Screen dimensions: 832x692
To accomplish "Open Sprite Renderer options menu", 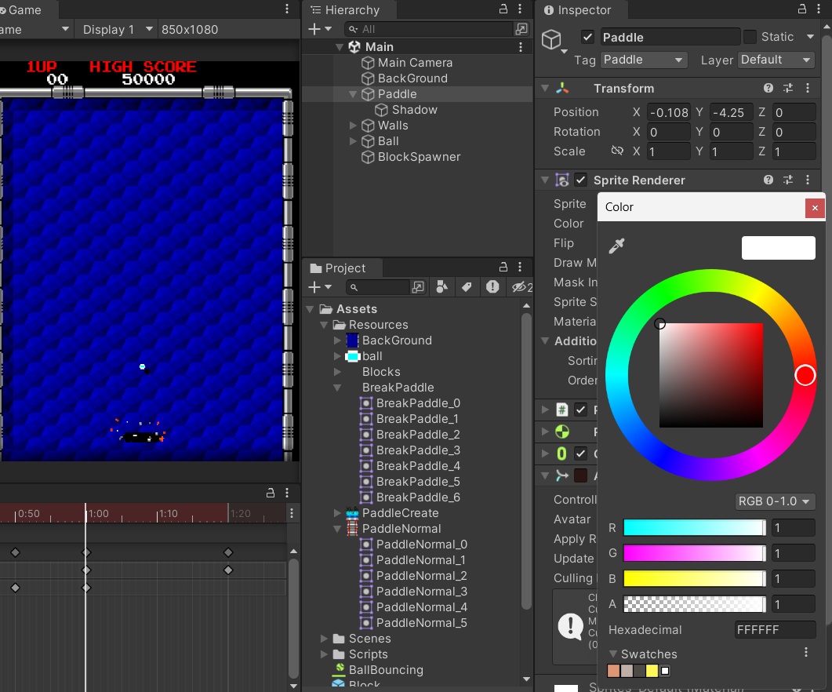I will (808, 180).
